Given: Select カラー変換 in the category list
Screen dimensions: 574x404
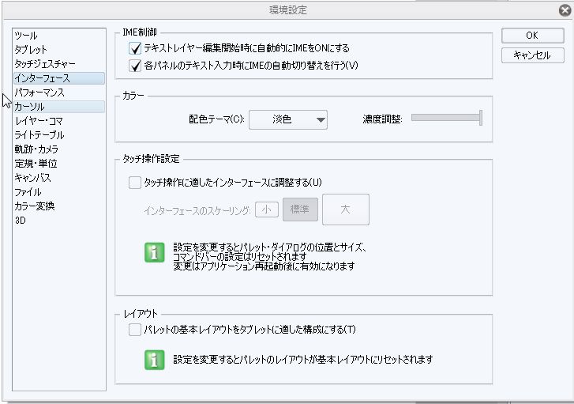Looking at the screenshot, I should tap(34, 206).
